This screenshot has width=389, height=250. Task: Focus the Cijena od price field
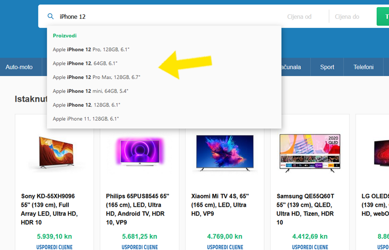point(299,17)
